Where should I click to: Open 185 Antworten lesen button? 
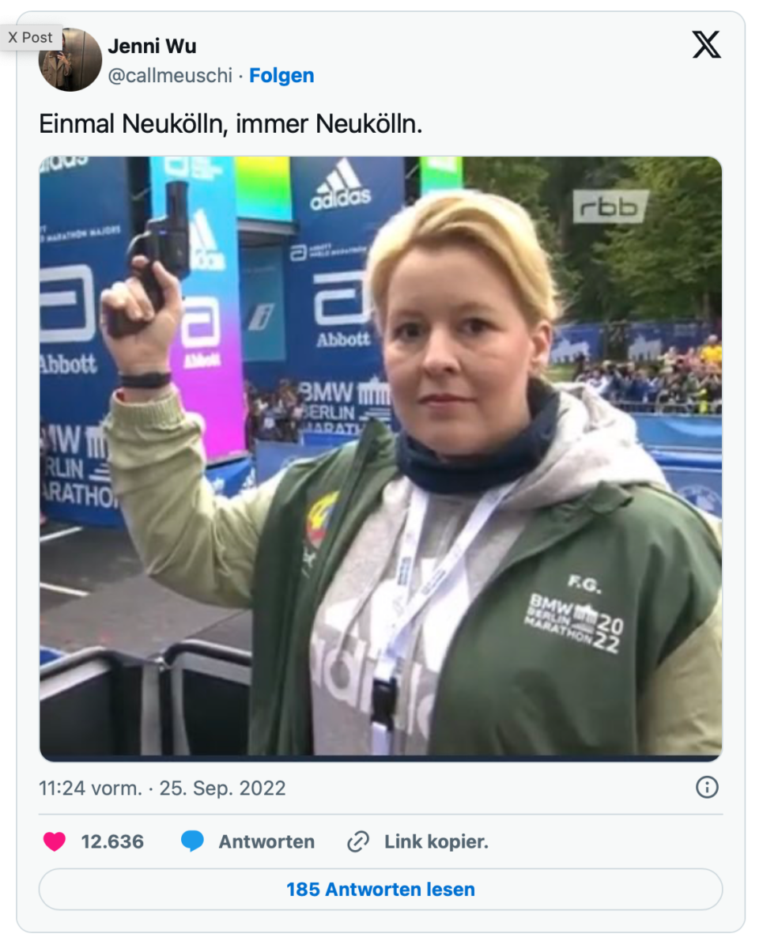pos(380,889)
